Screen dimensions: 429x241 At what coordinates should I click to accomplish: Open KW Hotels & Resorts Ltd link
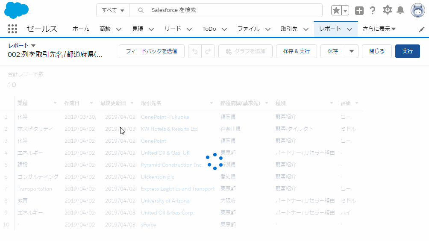[169, 129]
